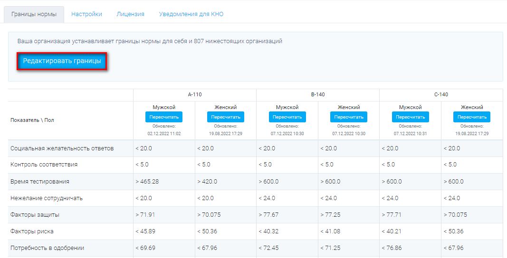Open the Границы нормы tab
The image size is (507, 258).
(x=34, y=14)
